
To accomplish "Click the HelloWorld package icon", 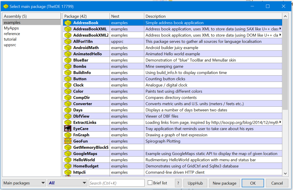I will pos(68,160).
